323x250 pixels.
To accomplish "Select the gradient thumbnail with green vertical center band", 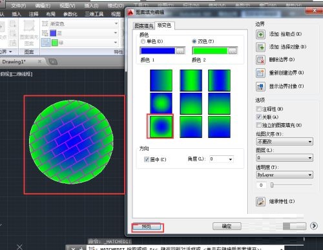I will click(191, 81).
